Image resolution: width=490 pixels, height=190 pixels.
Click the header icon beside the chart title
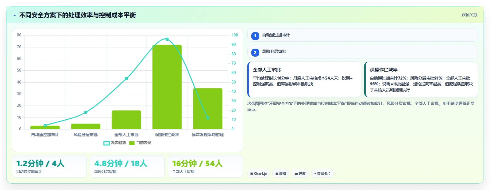tap(14, 15)
